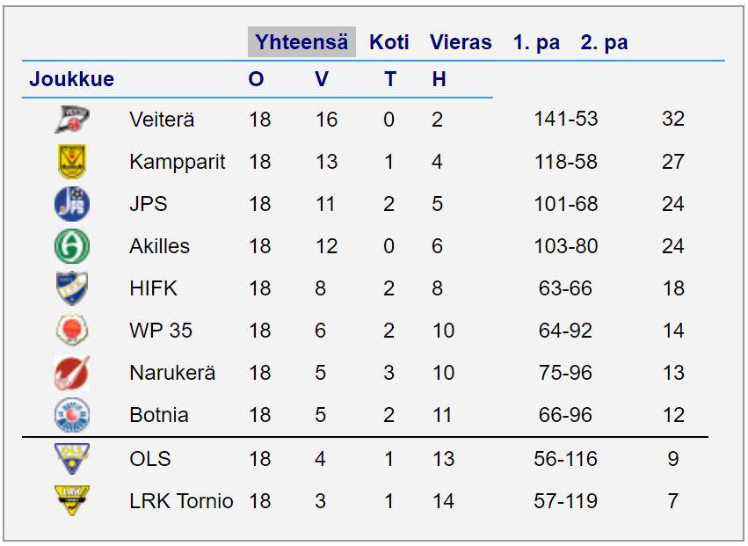Screen dimensions: 748x546
Task: Click the Veiterä team logo
Action: [72, 120]
